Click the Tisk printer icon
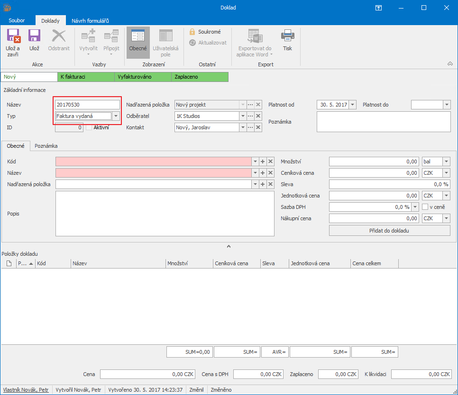The width and height of the screenshot is (458, 395). tap(287, 36)
